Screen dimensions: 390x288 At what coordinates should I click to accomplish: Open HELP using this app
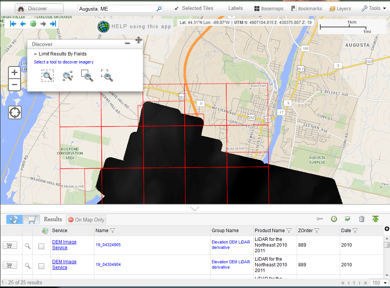coord(134,27)
